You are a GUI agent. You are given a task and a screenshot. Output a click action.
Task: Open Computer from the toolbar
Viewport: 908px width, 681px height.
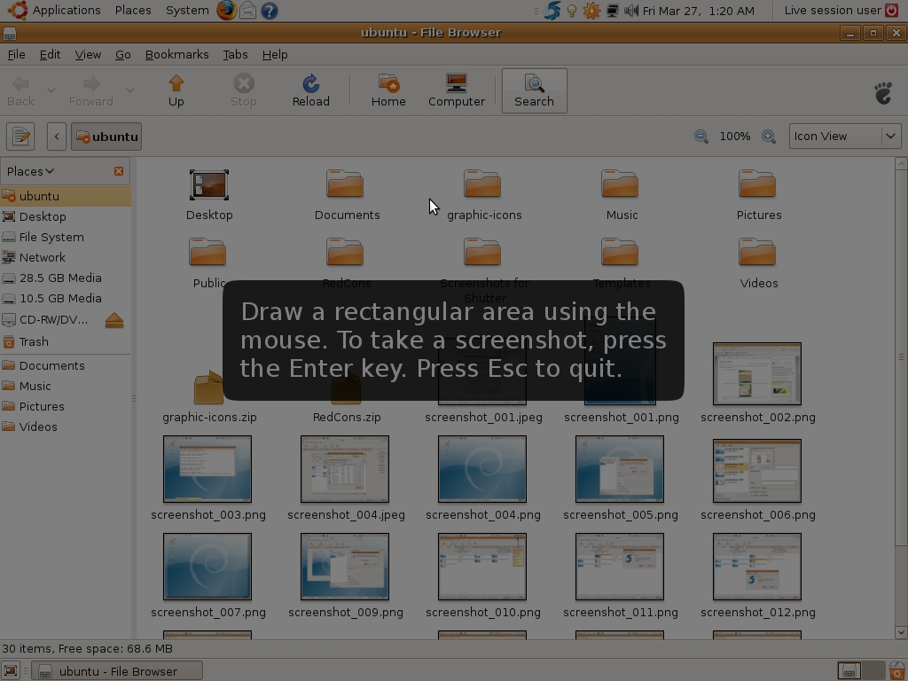(x=457, y=91)
